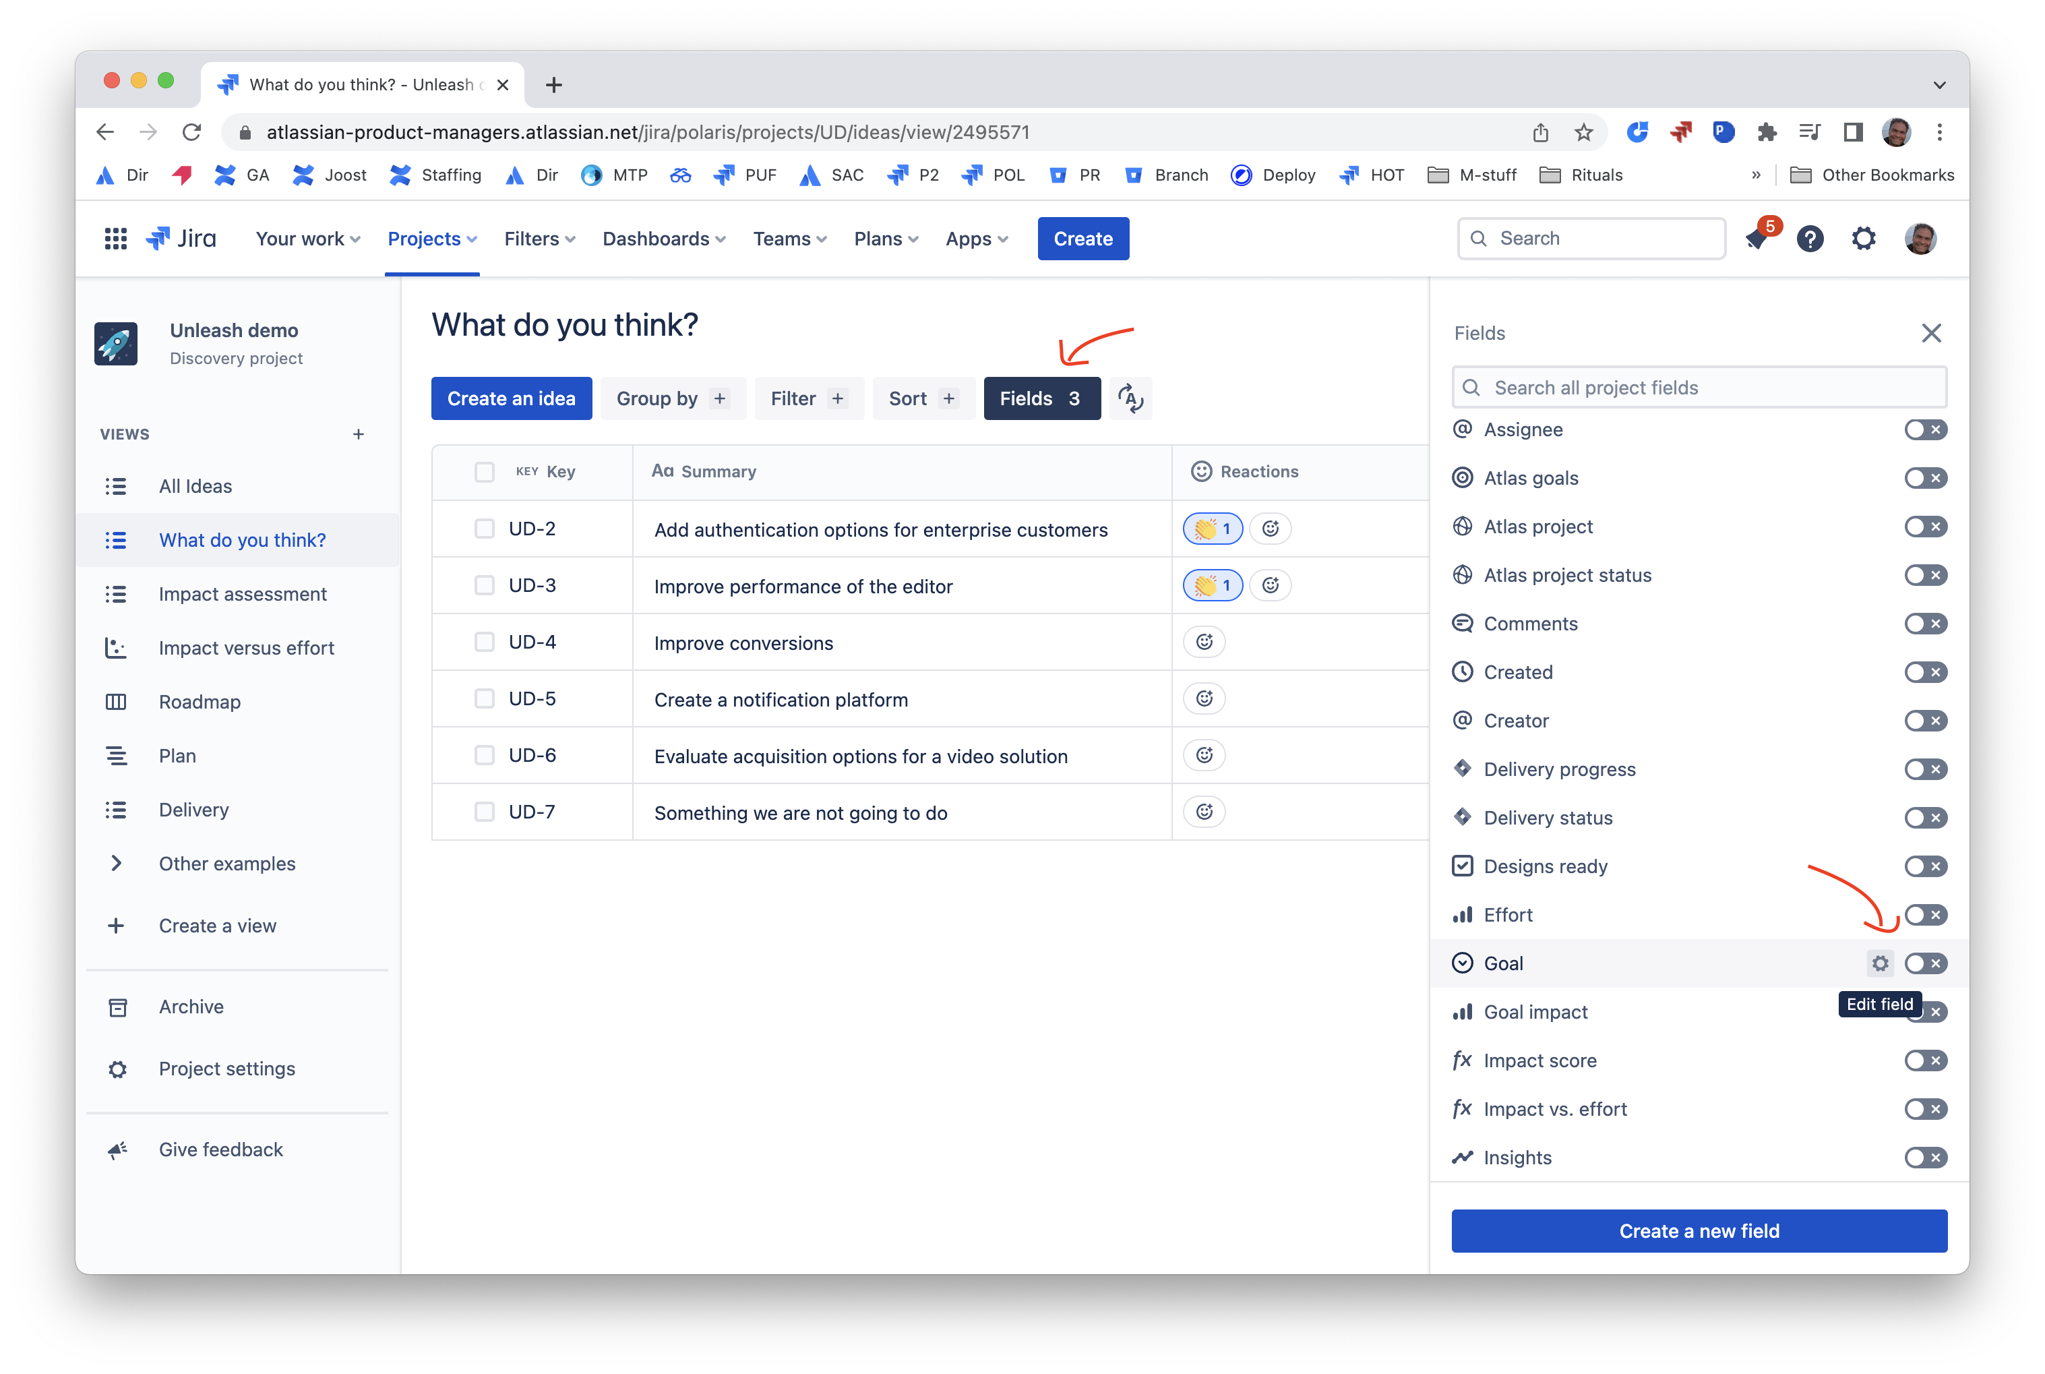Check the box for idea UD-5
The width and height of the screenshot is (2045, 1374).
coord(485,698)
